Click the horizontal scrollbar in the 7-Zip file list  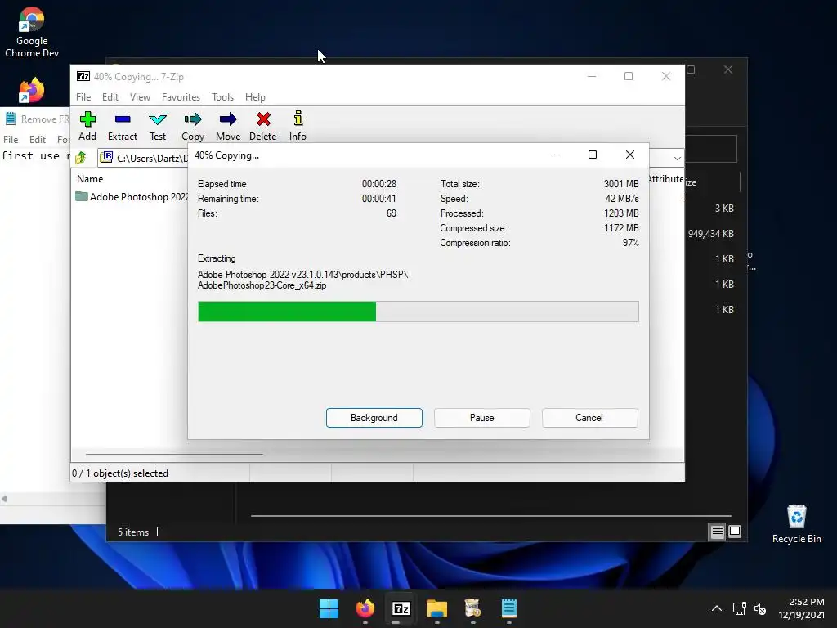pos(175,455)
